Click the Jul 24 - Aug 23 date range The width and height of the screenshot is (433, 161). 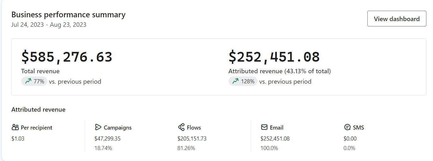click(x=49, y=25)
